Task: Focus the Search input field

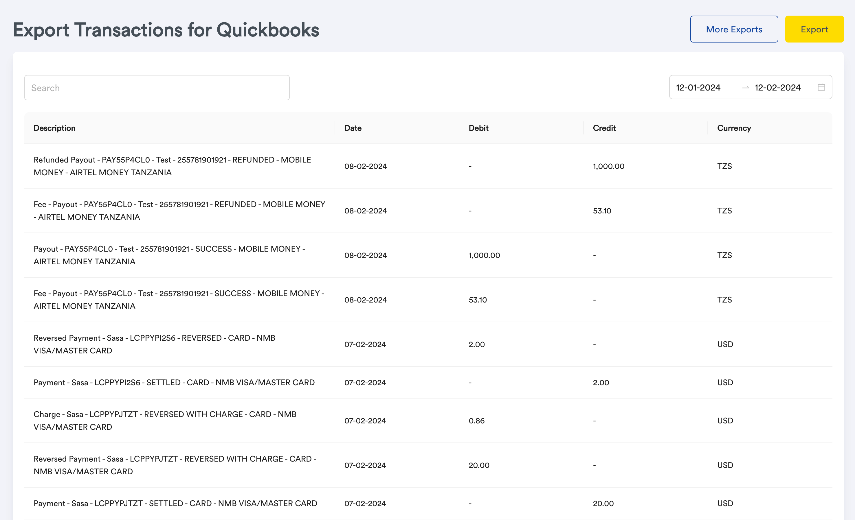Action: point(157,88)
